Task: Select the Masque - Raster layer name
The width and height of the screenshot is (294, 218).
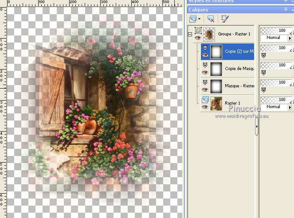Action: pyautogui.click(x=239, y=86)
